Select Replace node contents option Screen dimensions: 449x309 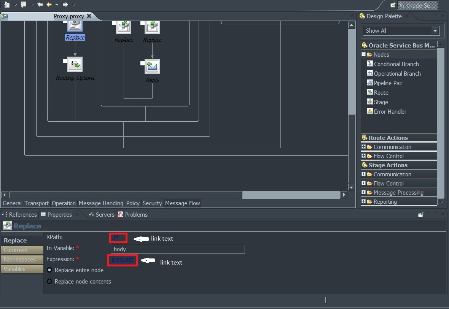point(49,282)
